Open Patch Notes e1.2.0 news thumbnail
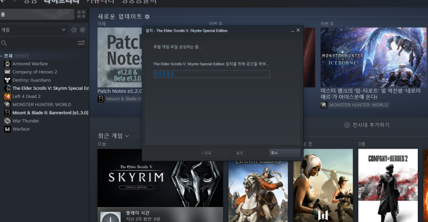The image size is (428, 222). tap(119, 57)
